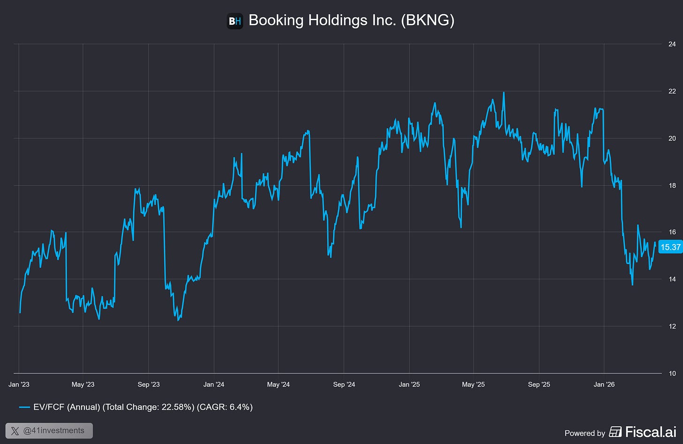This screenshot has width=683, height=444.
Task: Click the Sep '23 x-axis label
Action: pyautogui.click(x=149, y=384)
